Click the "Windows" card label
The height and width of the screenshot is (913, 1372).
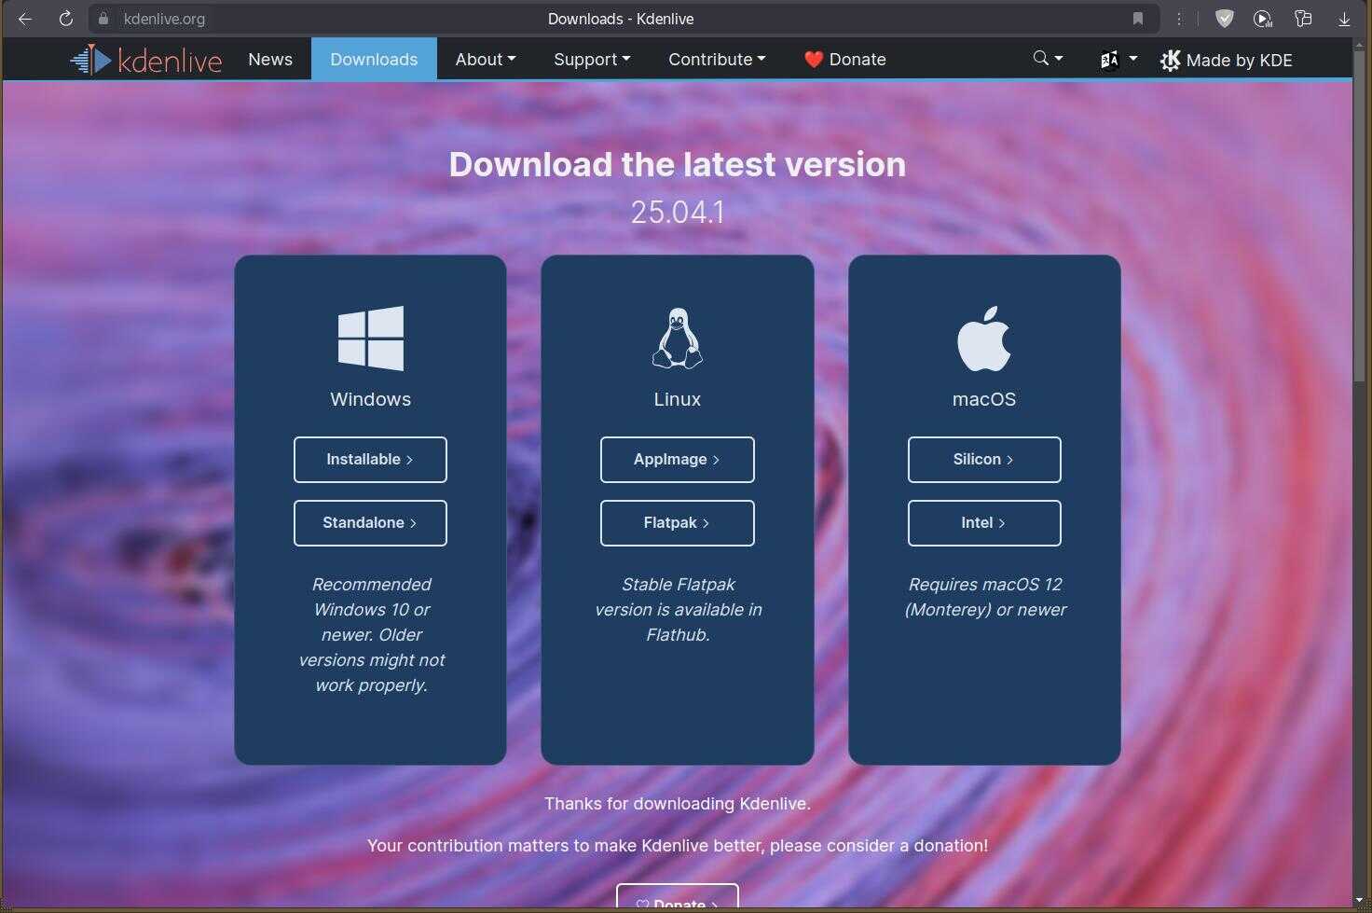coord(371,399)
